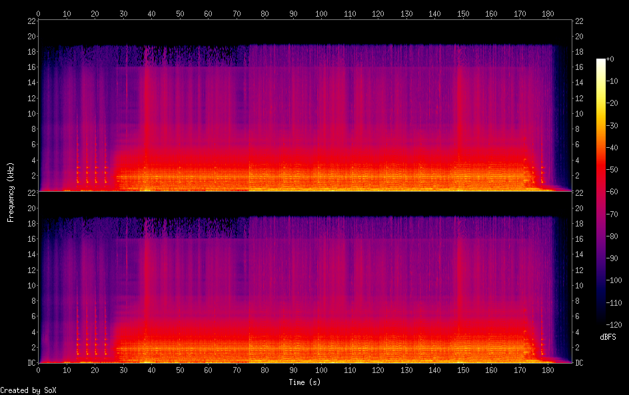Image resolution: width=629 pixels, height=395 pixels.
Task: Click the "Time (s)" axis label
Action: (305, 382)
